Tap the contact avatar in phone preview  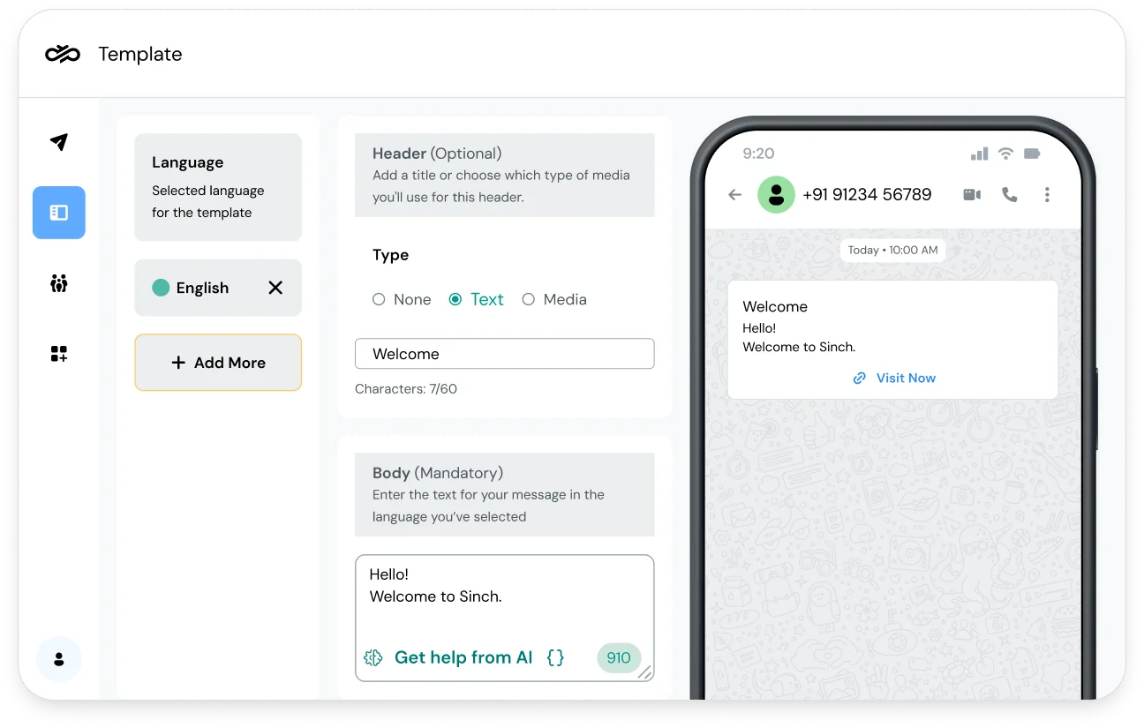coord(776,194)
